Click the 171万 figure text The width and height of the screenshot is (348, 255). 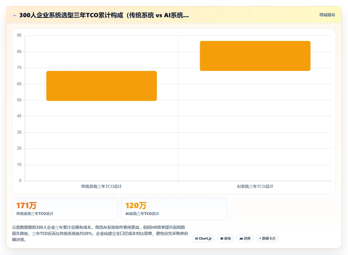tap(27, 205)
